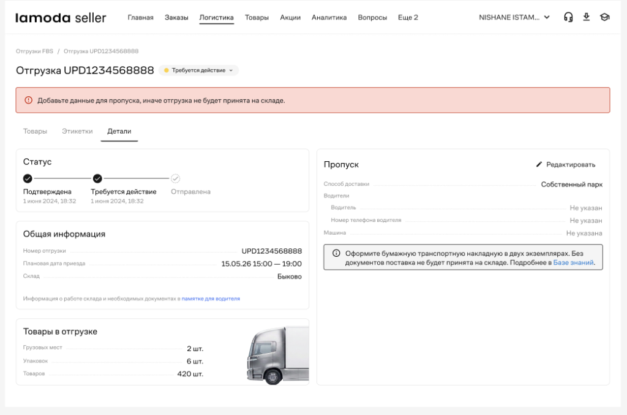627x415 pixels.
Task: Click the planned arrival 15.05.26 15:00 — 19:00
Action: tap(261, 264)
